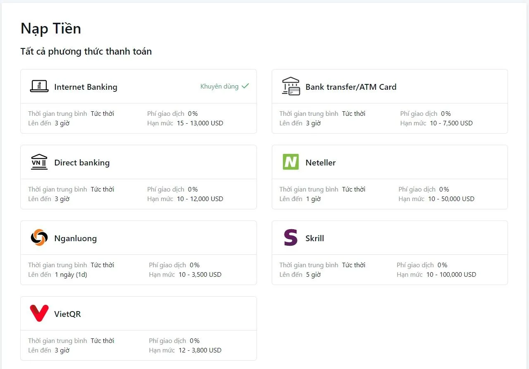
Task: Click the Skrill limit 10 - 100,000 USD
Action: pyautogui.click(x=451, y=274)
